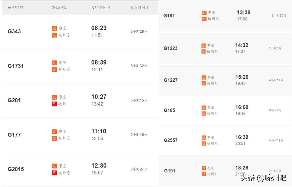Click the 发站/到站 column header

59,8
